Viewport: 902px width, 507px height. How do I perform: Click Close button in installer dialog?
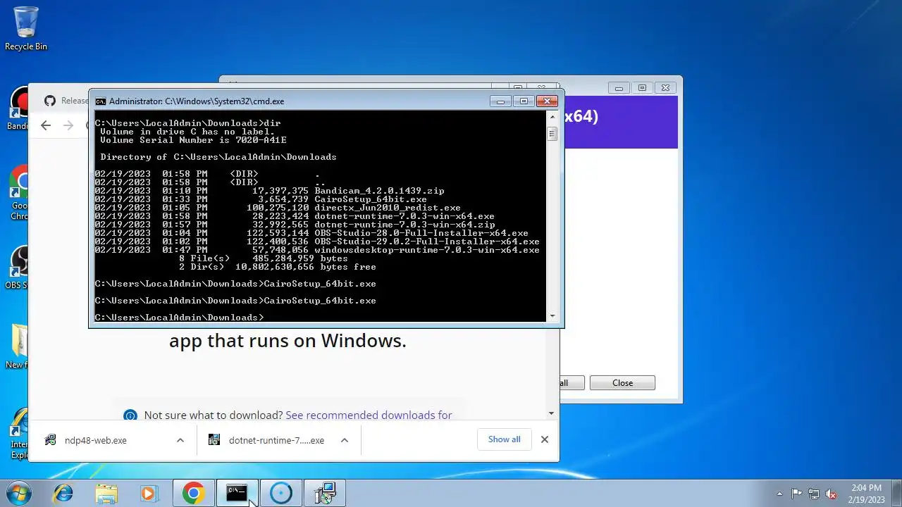[622, 383]
